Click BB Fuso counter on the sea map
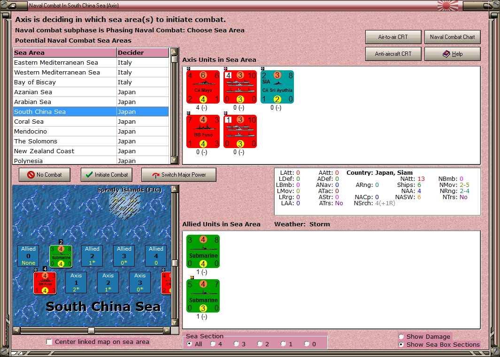 point(45,283)
